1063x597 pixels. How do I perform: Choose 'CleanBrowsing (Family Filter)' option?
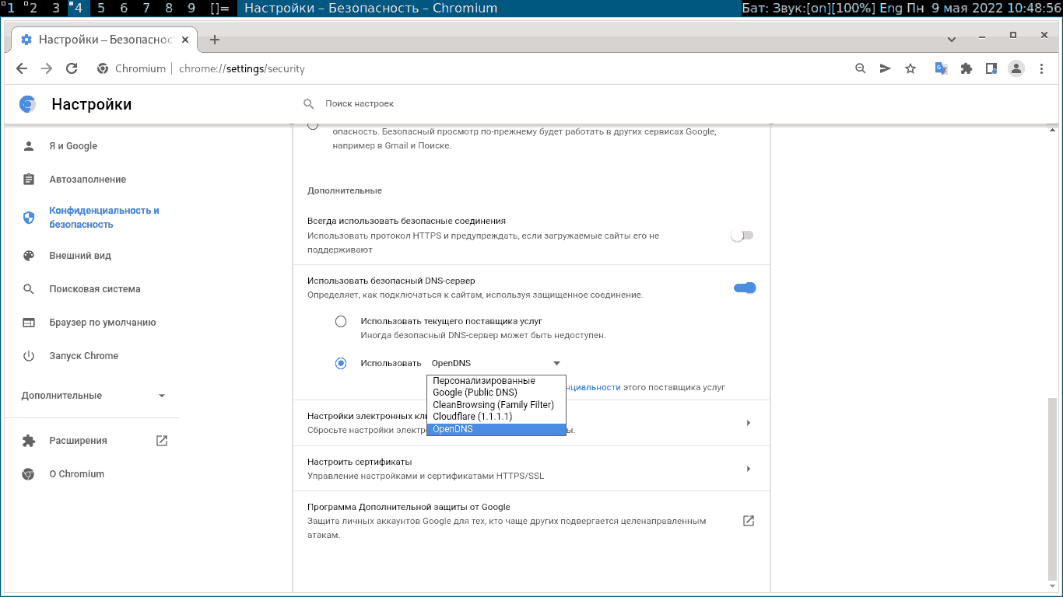point(496,405)
